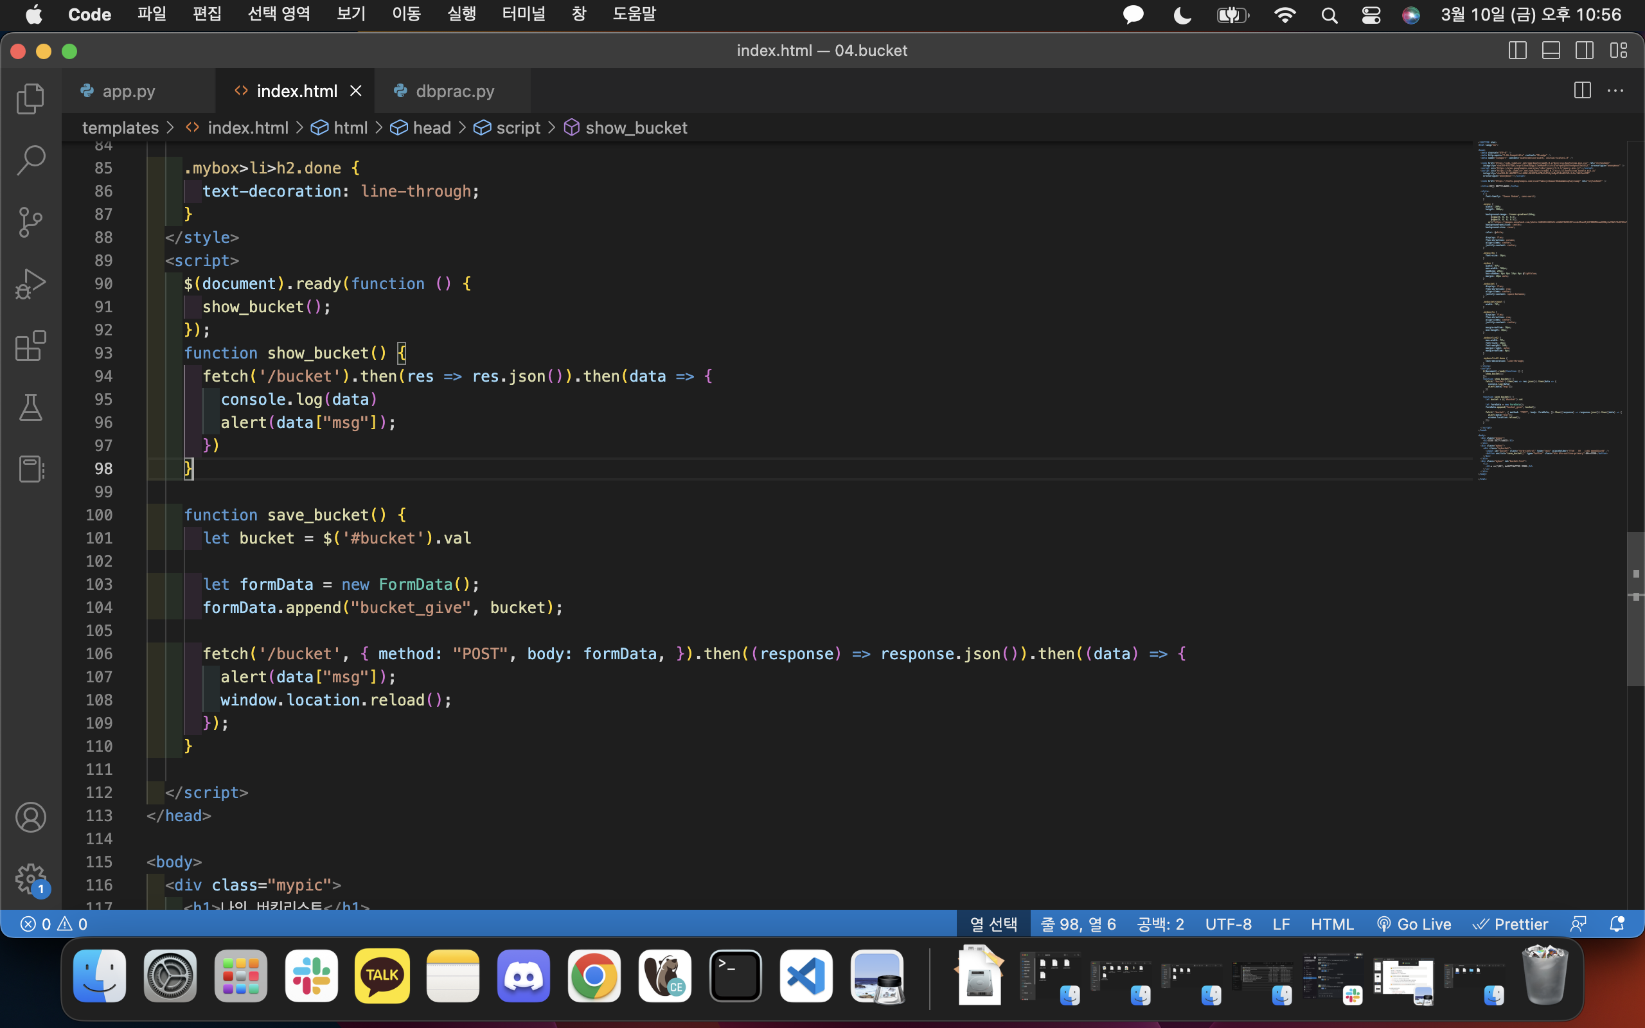Click the code minimap preview

tap(1550, 311)
